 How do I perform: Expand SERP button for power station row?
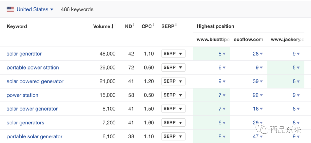point(173,95)
